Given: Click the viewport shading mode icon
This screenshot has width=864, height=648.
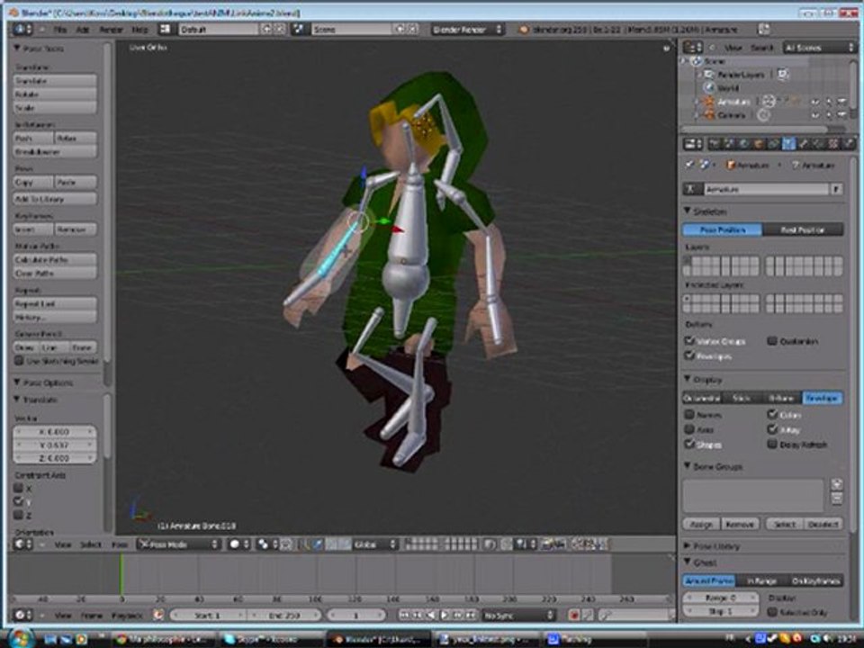Looking at the screenshot, I should (238, 544).
